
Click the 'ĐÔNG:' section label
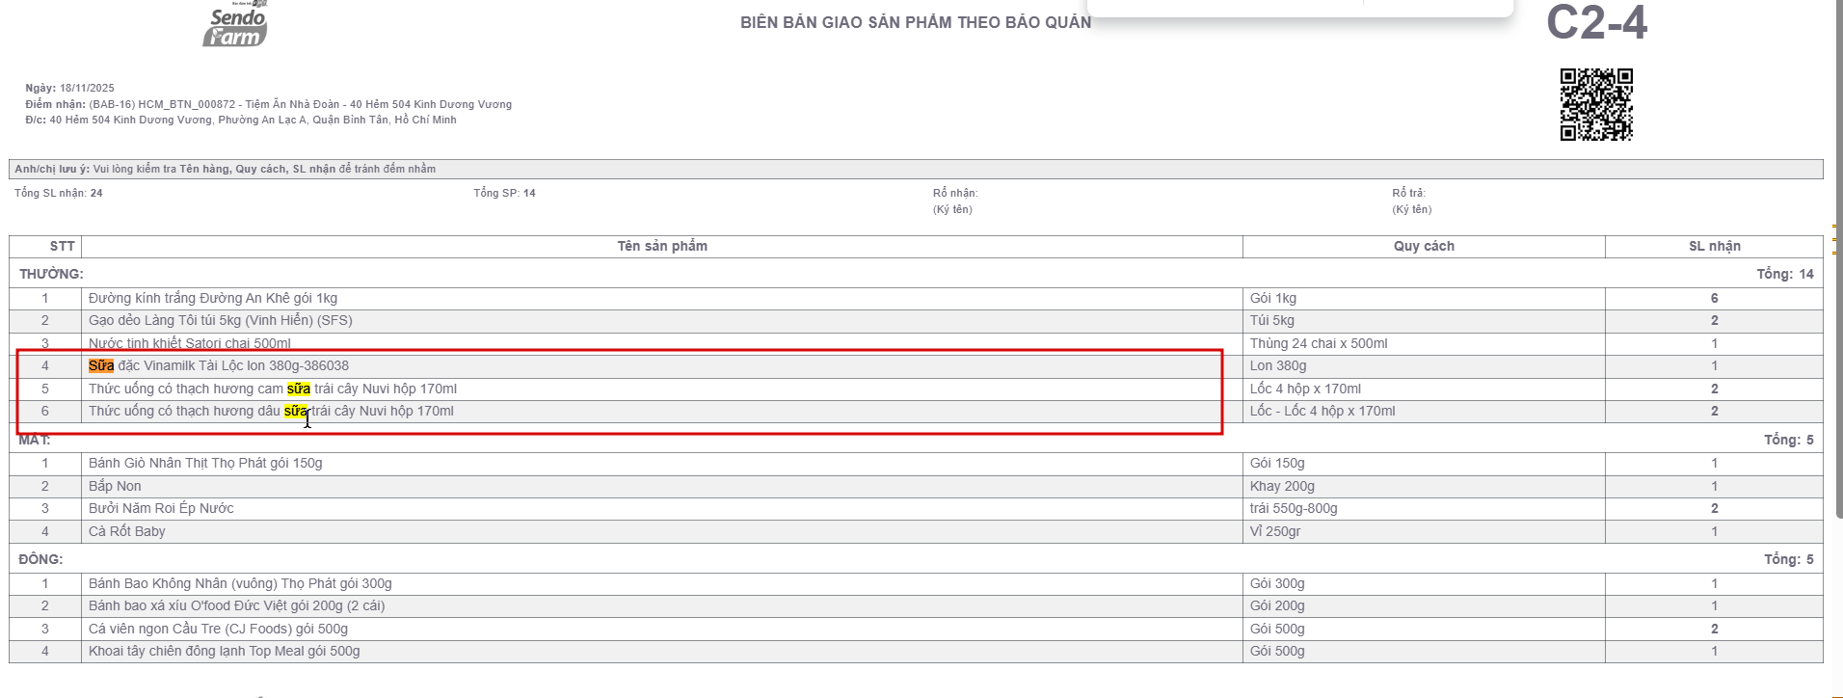pyautogui.click(x=40, y=559)
